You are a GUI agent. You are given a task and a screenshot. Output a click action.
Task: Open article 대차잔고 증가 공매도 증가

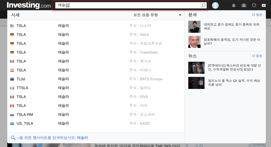pyautogui.click(x=232, y=26)
